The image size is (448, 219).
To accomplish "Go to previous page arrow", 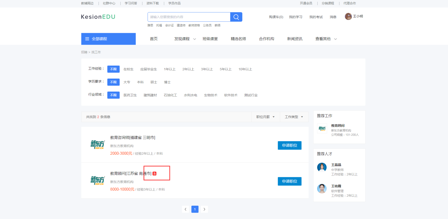I will pos(185,209).
